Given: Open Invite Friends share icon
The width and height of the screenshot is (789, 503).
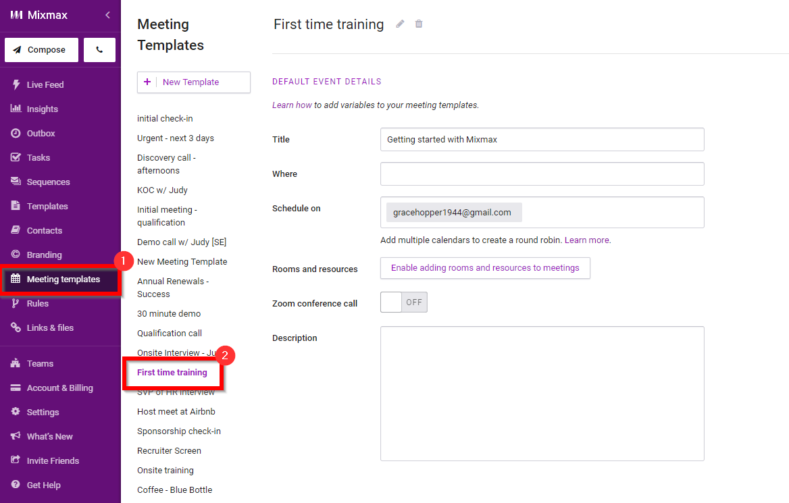Looking at the screenshot, I should (16, 460).
